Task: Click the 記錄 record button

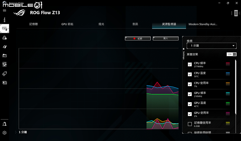Action: (x=138, y=38)
